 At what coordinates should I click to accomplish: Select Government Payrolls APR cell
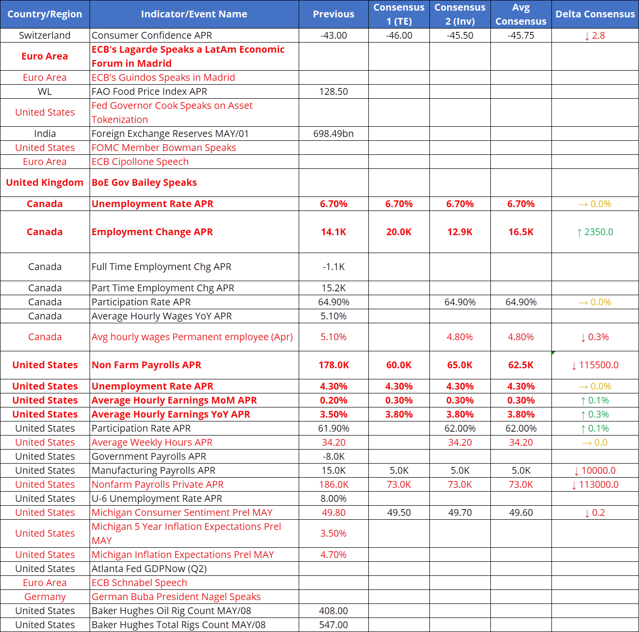click(x=194, y=456)
